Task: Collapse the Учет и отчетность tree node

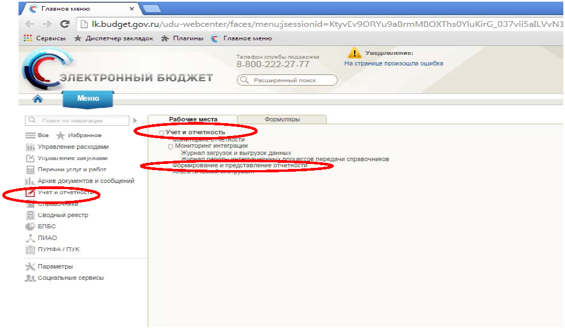Action: (162, 133)
